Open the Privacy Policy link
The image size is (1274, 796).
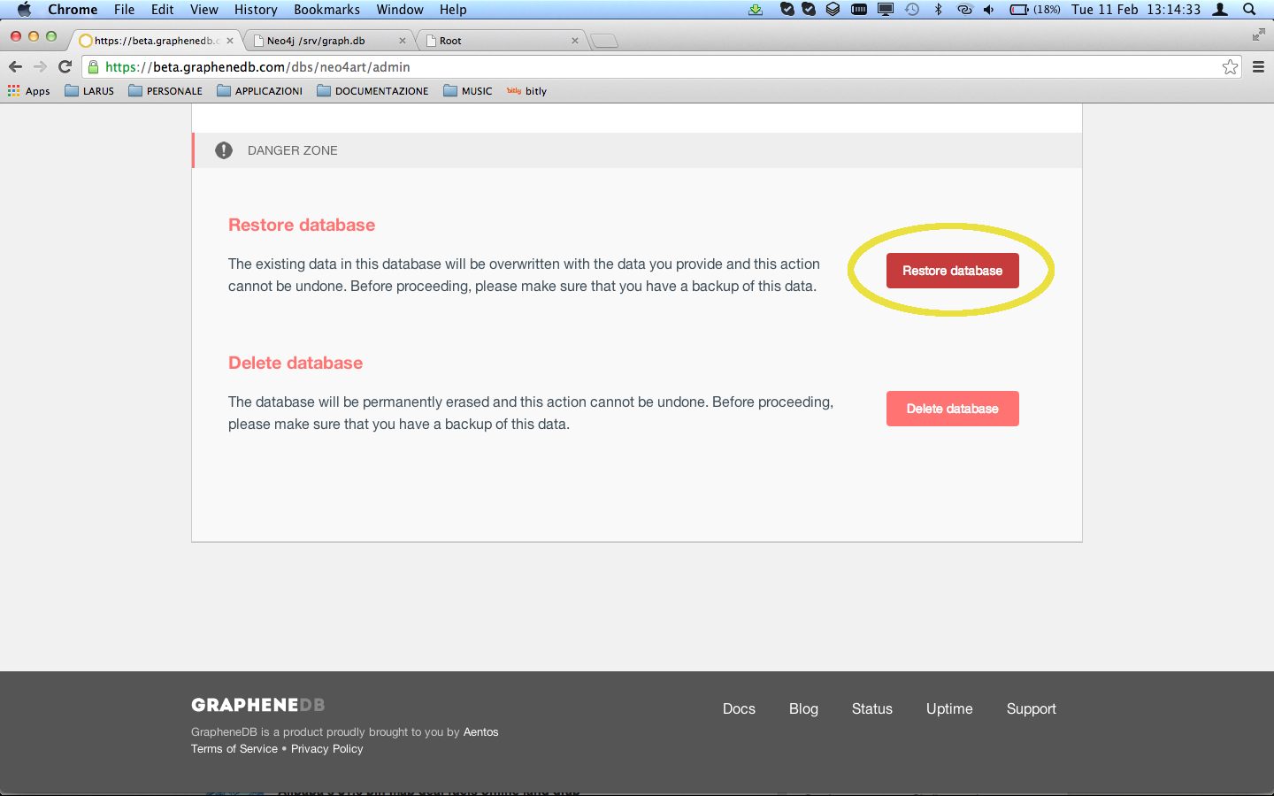pos(327,748)
